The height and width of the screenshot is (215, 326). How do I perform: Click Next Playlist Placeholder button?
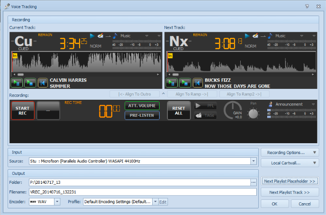(290, 181)
